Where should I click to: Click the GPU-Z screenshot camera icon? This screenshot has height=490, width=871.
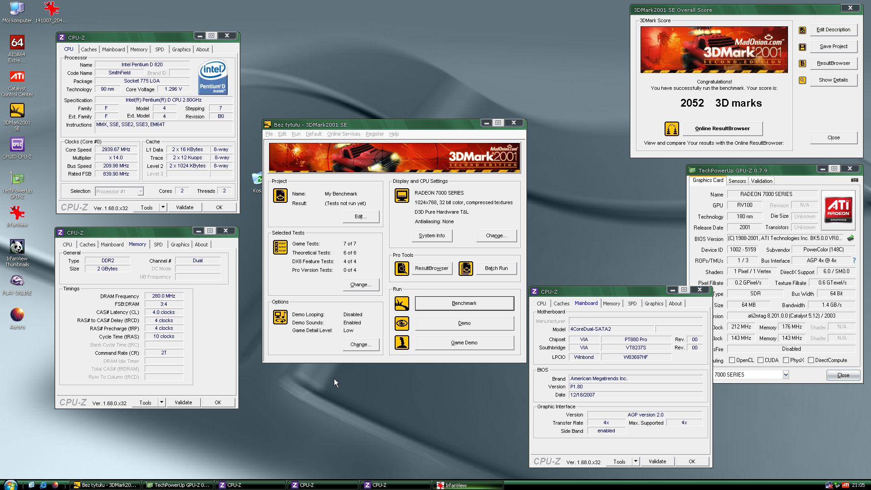click(854, 180)
